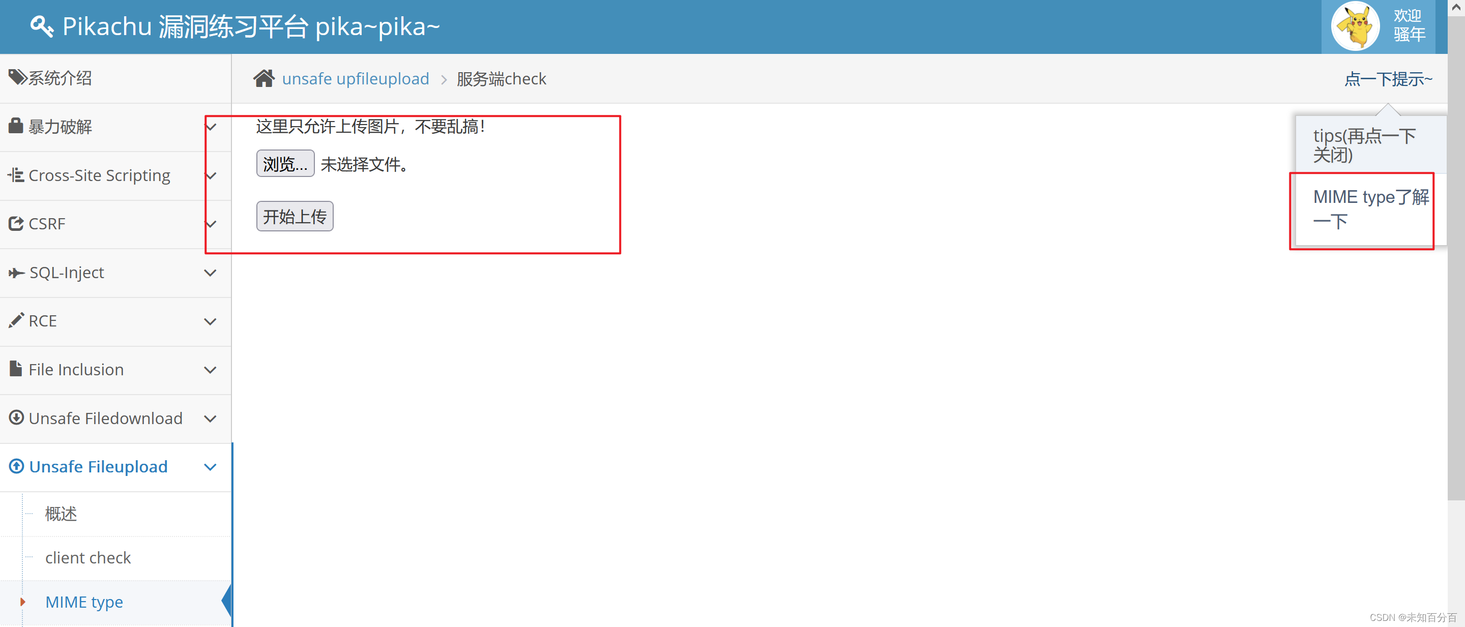Click the 浏览... file browse button
This screenshot has height=627, width=1465.
[x=285, y=164]
